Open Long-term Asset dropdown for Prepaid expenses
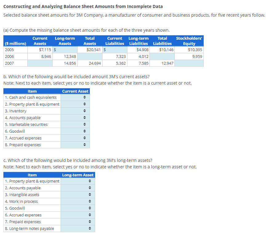Viewport: 268px width, 233px height. pos(78,222)
